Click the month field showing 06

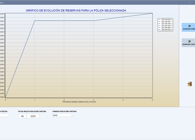click(22, 116)
